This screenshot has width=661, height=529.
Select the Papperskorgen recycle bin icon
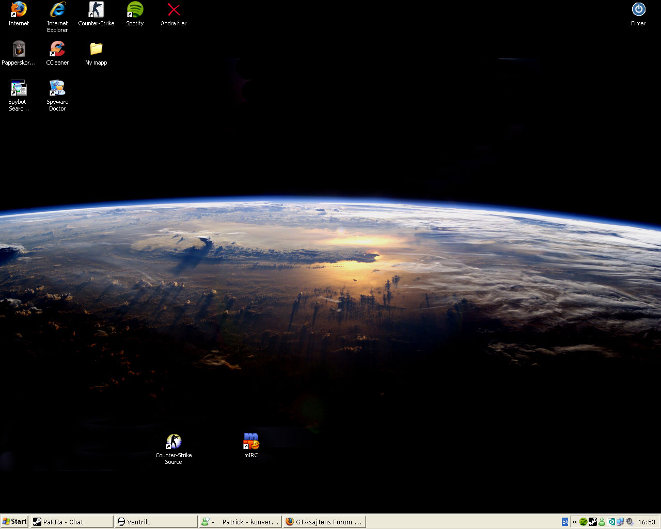click(19, 50)
